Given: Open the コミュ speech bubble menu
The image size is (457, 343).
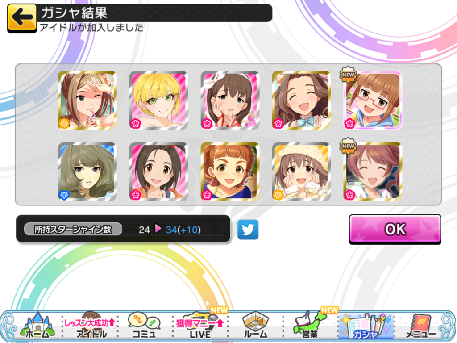Looking at the screenshot, I should (x=144, y=326).
